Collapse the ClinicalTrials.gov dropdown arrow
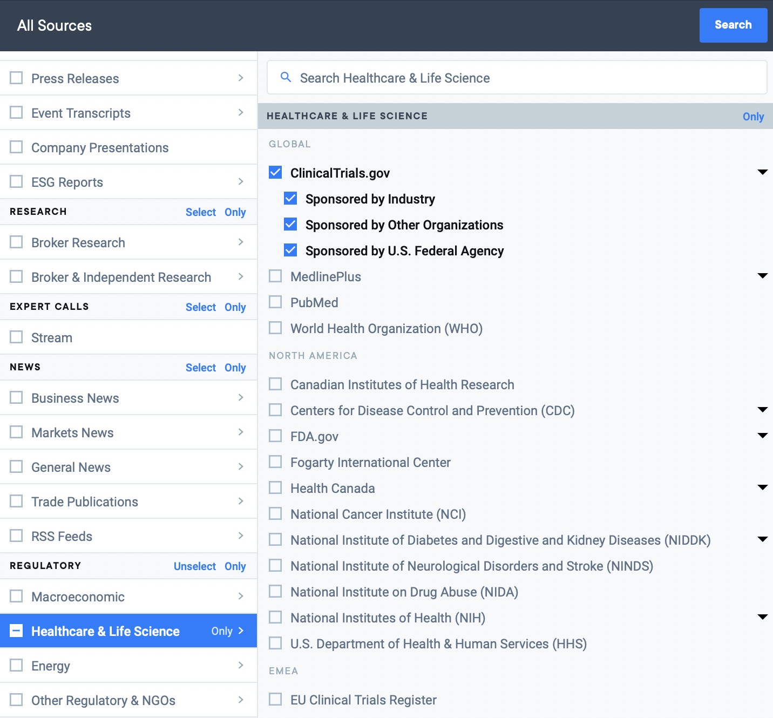This screenshot has height=718, width=773. pos(762,172)
